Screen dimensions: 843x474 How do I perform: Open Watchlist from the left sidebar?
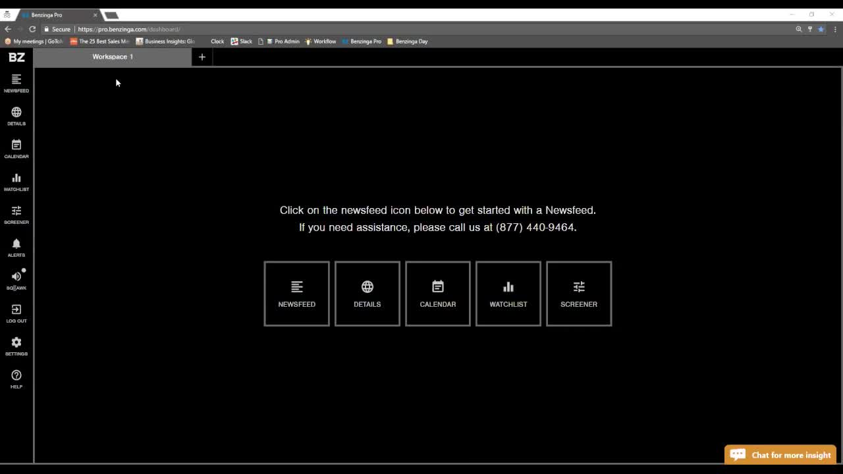[x=16, y=182]
